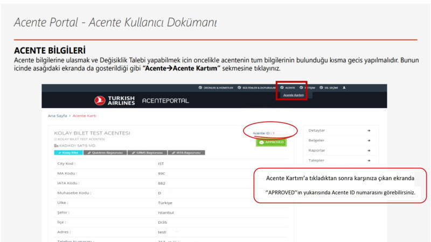Click the KOLAY BILET TEST ACENTESI title

pos(92,133)
